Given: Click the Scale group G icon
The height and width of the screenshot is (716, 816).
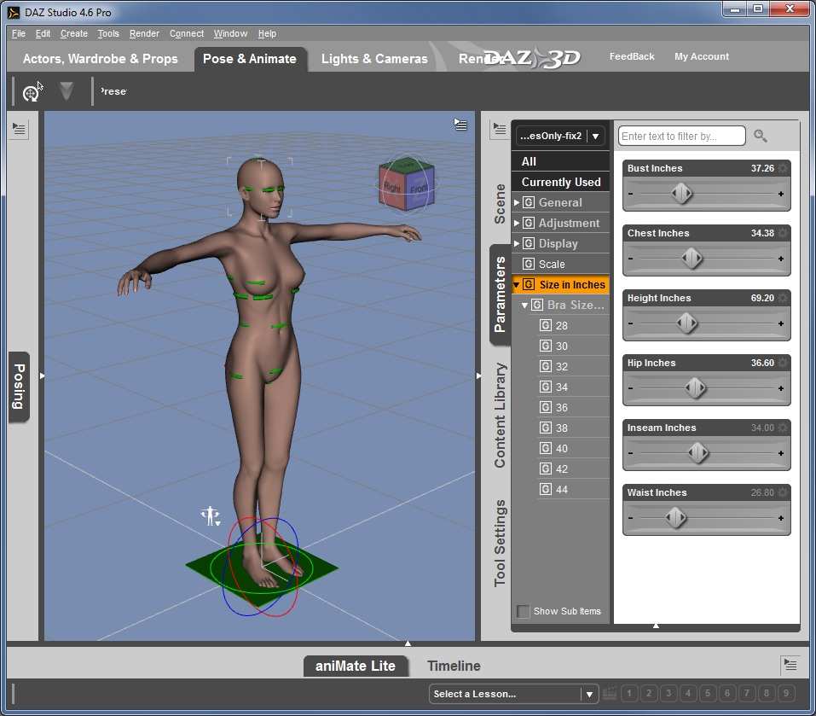Looking at the screenshot, I should 528,264.
